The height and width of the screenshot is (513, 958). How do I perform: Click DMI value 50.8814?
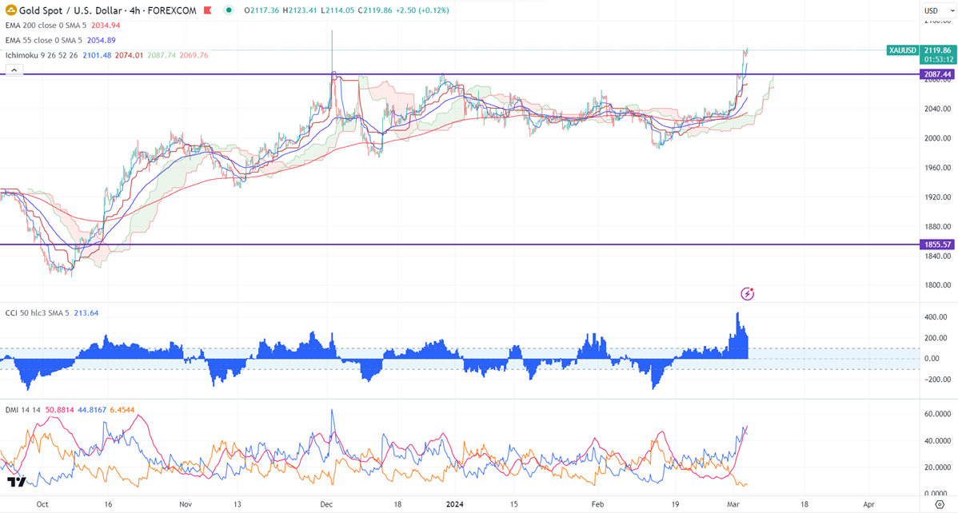pos(59,410)
